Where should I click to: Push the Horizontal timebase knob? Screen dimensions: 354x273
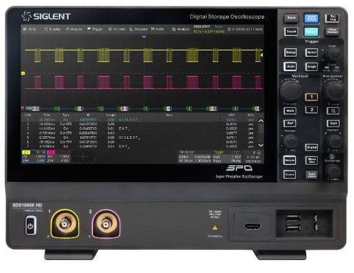point(334,90)
